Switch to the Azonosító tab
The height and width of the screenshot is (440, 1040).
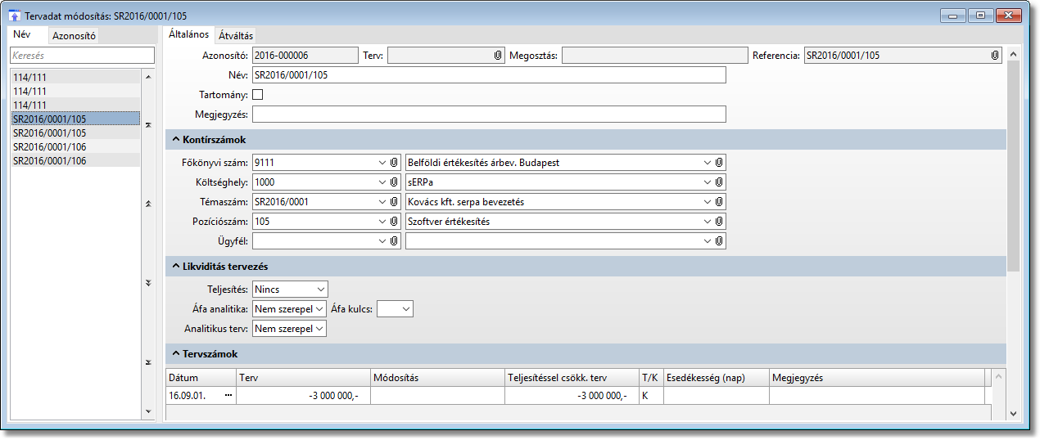coord(75,35)
